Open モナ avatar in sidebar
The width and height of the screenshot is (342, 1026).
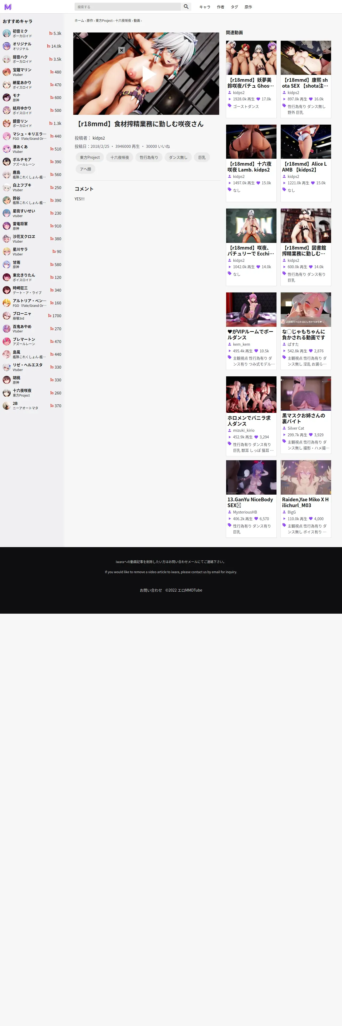pos(7,97)
